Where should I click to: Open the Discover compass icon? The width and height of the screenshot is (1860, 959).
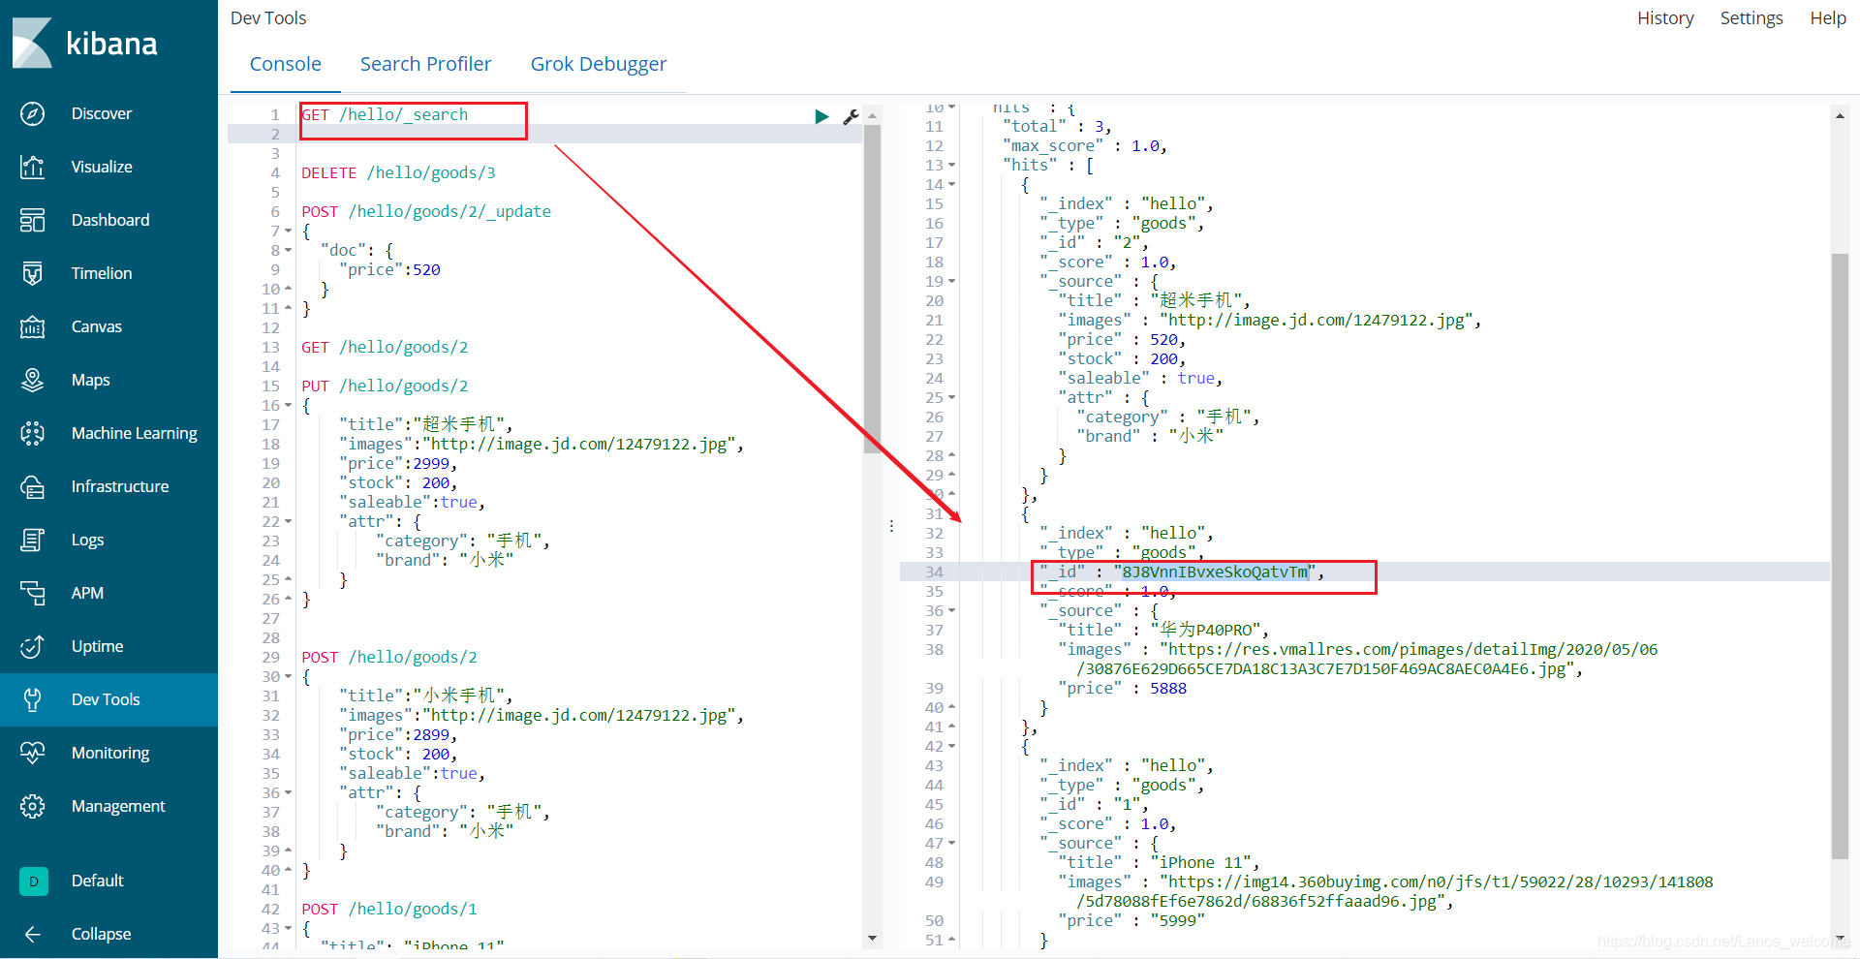(32, 113)
